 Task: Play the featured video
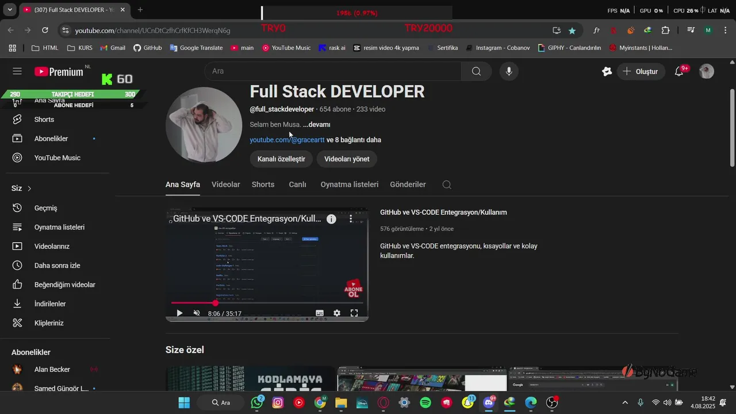179,313
